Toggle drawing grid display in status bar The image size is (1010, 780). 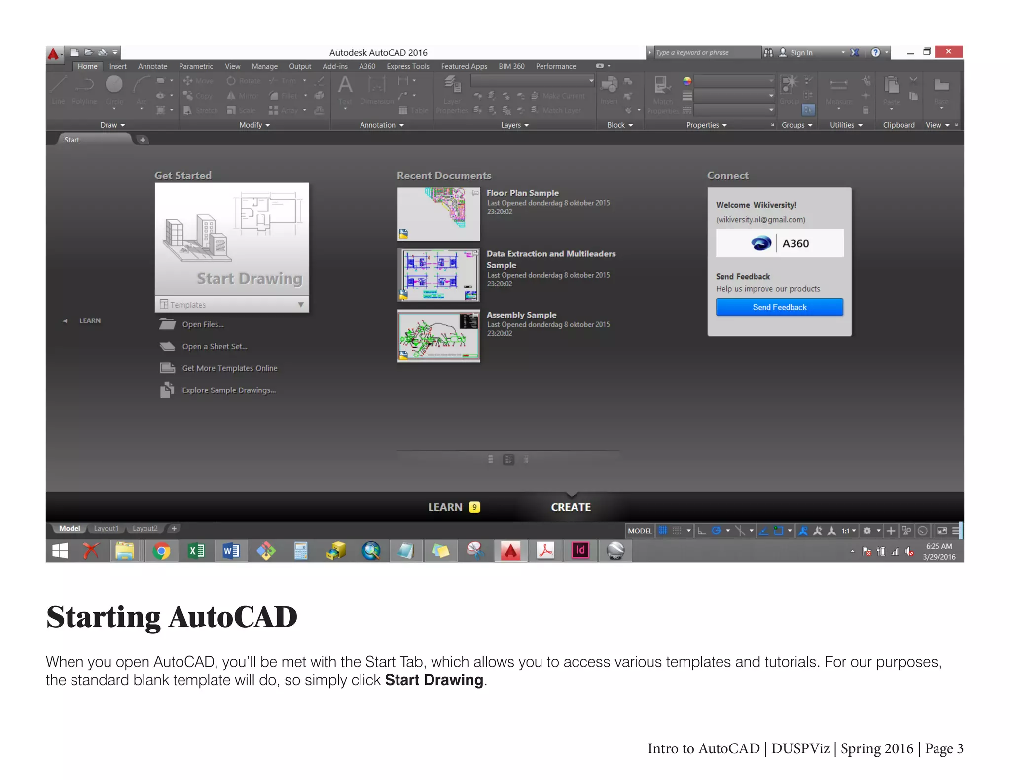[x=662, y=531]
